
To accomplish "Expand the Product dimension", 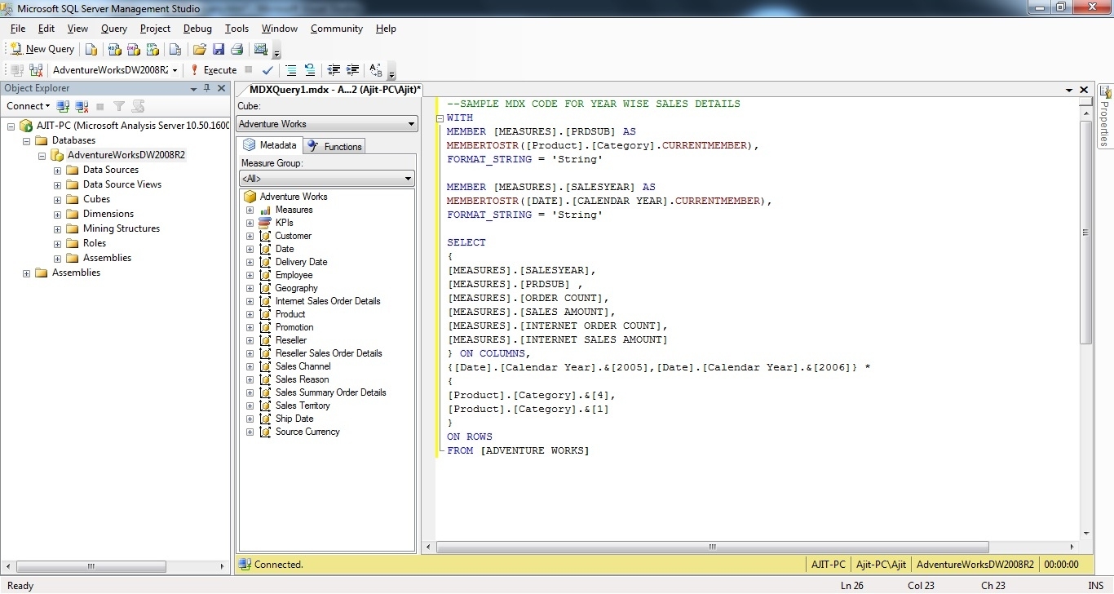I will coord(250,314).
